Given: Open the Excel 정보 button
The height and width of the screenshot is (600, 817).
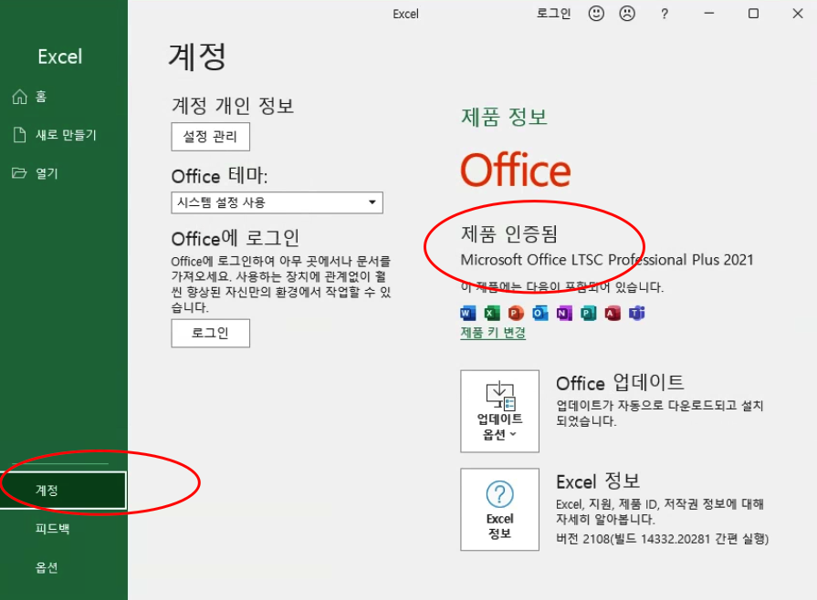Looking at the screenshot, I should (499, 509).
